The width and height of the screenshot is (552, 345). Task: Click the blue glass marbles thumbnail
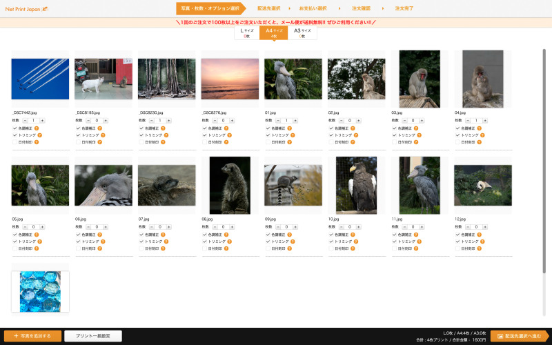(40, 291)
